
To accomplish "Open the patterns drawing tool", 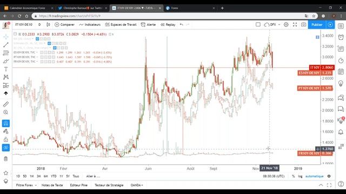I will coord(6,77).
